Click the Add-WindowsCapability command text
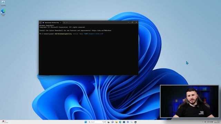 click(x=63, y=34)
